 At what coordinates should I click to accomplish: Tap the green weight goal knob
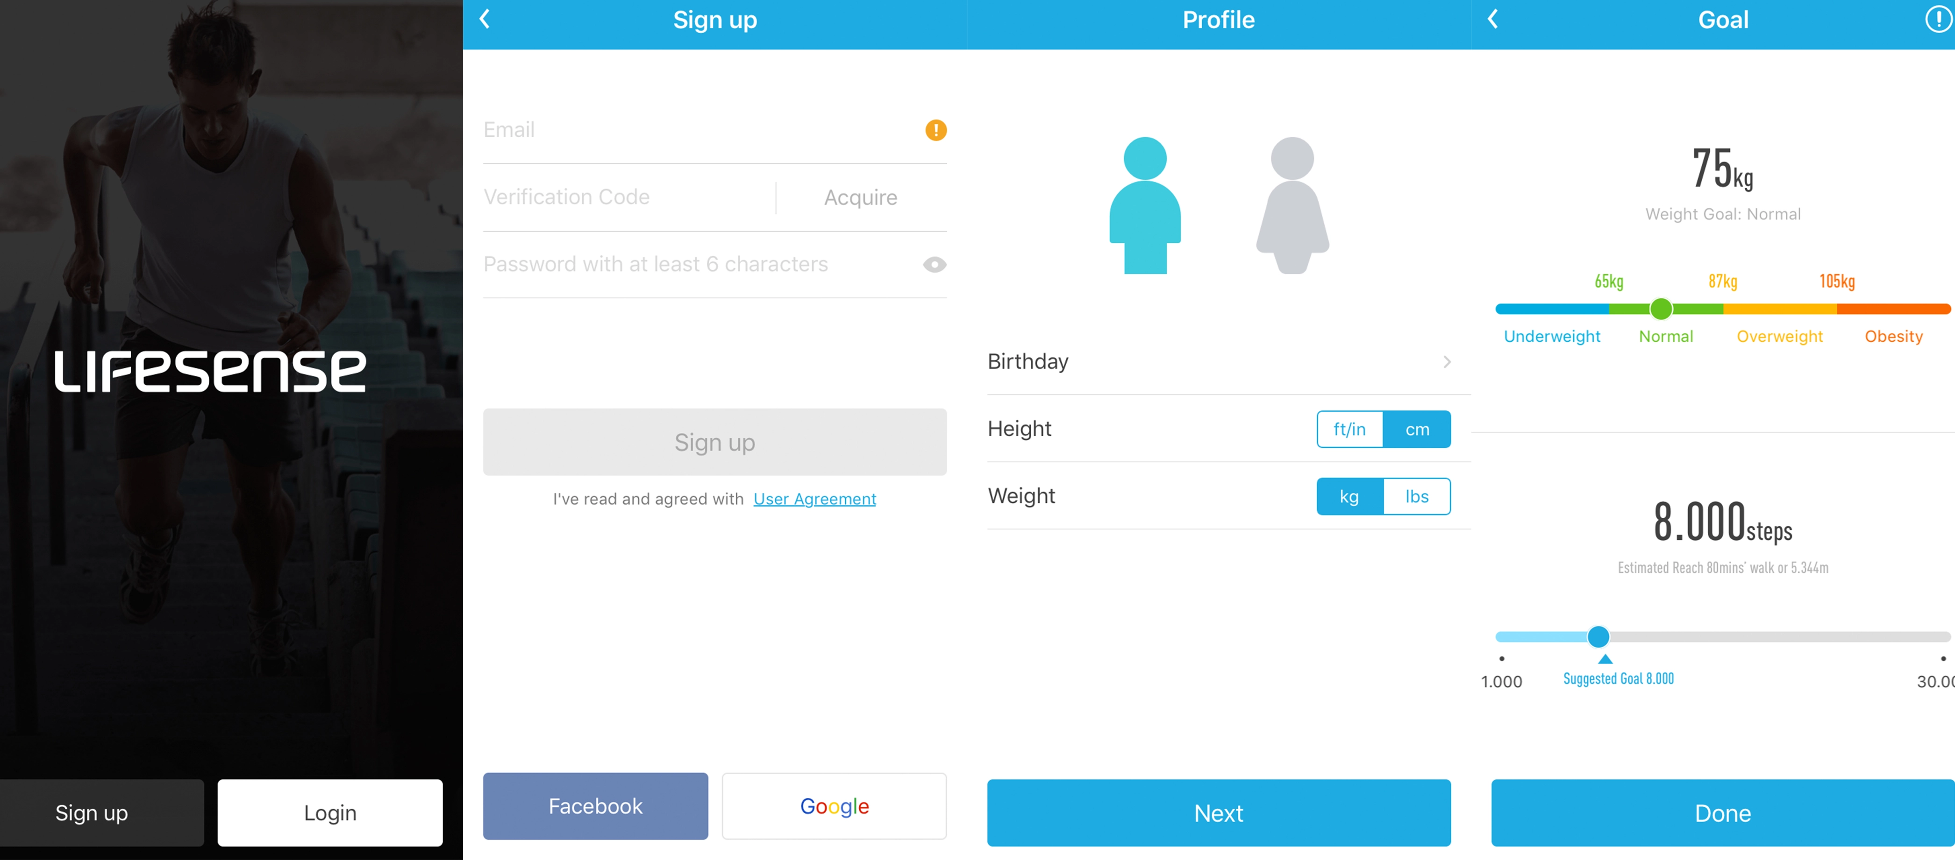1661,309
